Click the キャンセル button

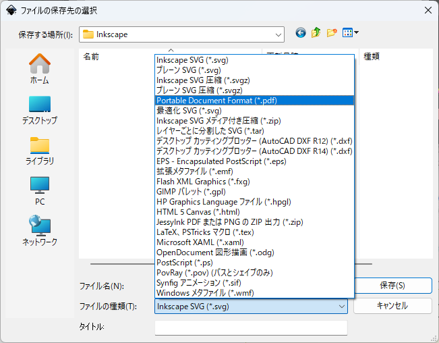click(x=392, y=306)
